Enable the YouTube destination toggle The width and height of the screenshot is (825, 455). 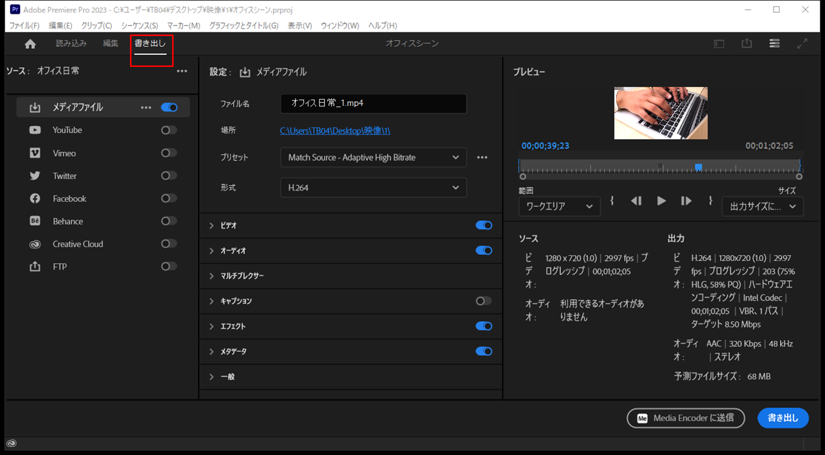[169, 130]
